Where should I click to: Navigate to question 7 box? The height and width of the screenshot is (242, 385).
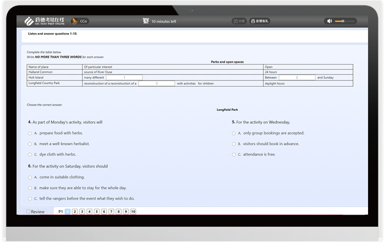(111, 211)
